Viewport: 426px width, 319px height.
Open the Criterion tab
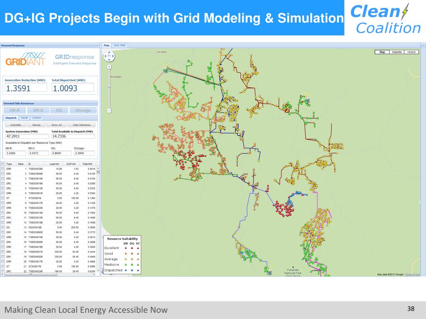click(x=37, y=118)
